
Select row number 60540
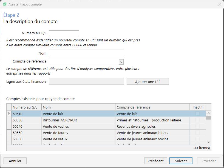point(26,126)
